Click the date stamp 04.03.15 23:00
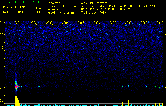Screen dimensions: 166x106 click(13, 12)
